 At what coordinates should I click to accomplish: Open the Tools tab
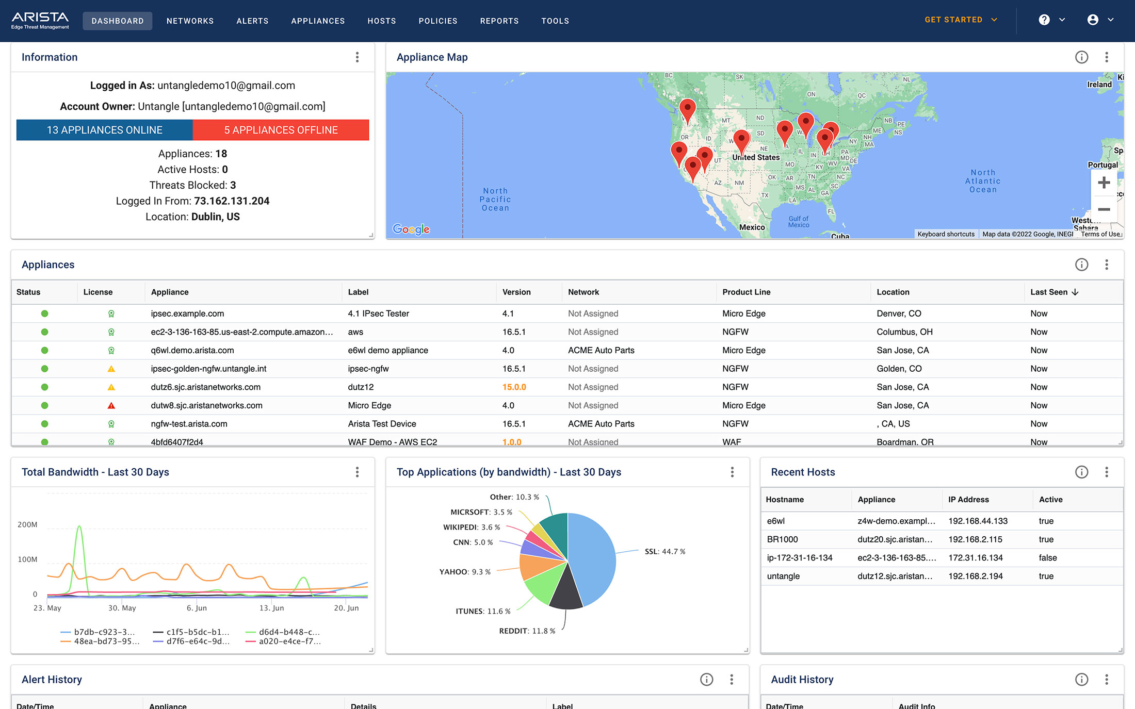coord(555,21)
